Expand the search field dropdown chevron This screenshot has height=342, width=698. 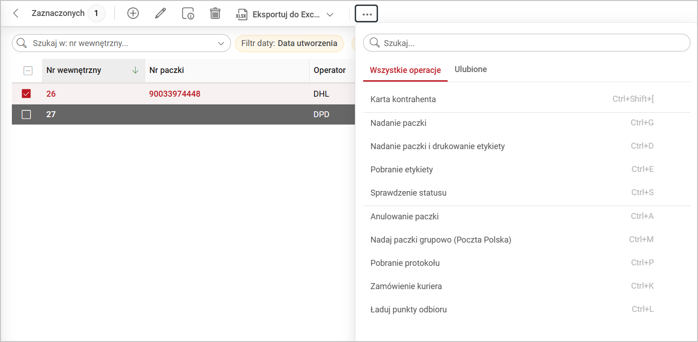point(221,43)
